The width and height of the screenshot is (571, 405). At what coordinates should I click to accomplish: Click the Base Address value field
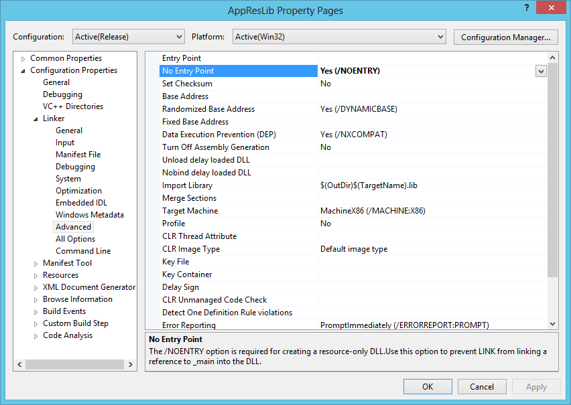(432, 96)
